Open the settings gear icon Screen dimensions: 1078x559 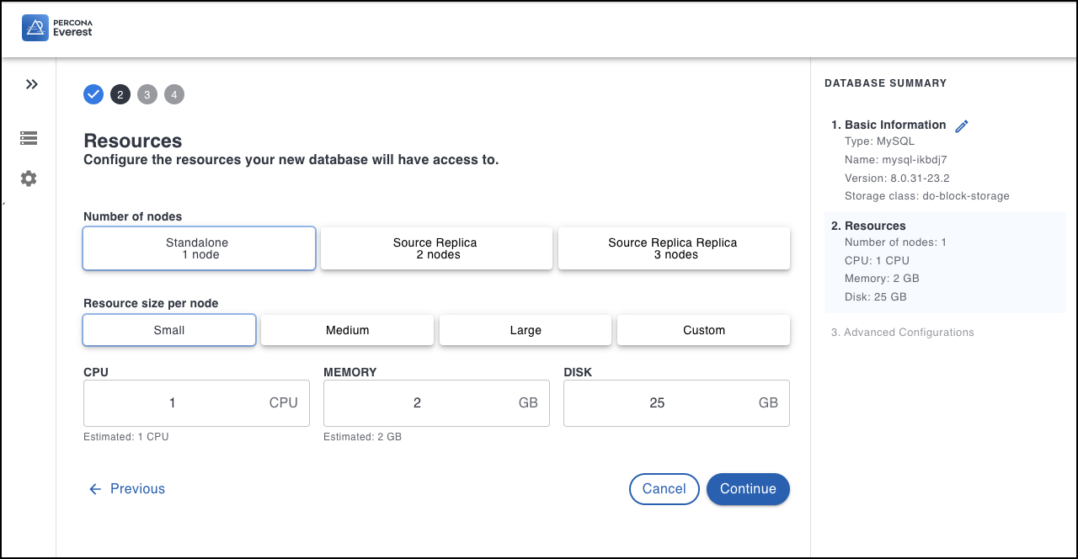click(29, 178)
